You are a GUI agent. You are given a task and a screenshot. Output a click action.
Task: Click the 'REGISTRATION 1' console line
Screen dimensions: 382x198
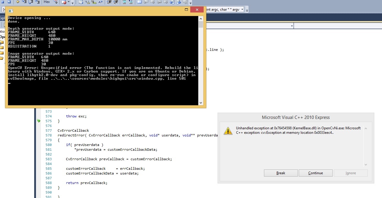click(29, 46)
